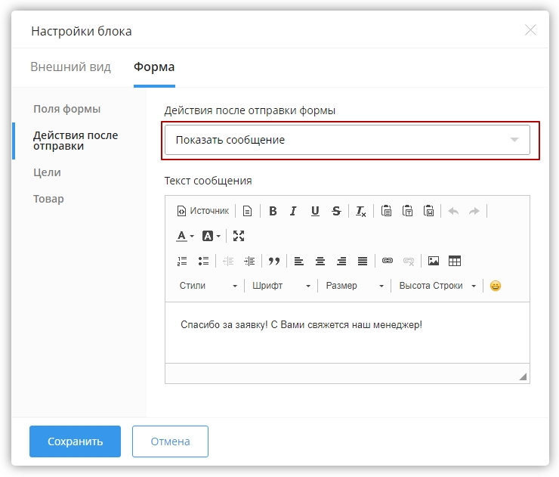Viewport: 559px width, 477px height.
Task: Click the remove formatting icon
Action: (x=361, y=212)
